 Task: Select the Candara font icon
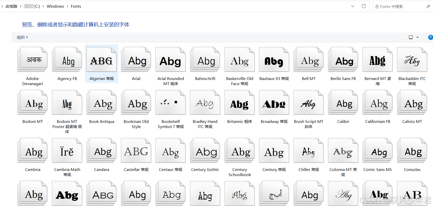point(101,150)
